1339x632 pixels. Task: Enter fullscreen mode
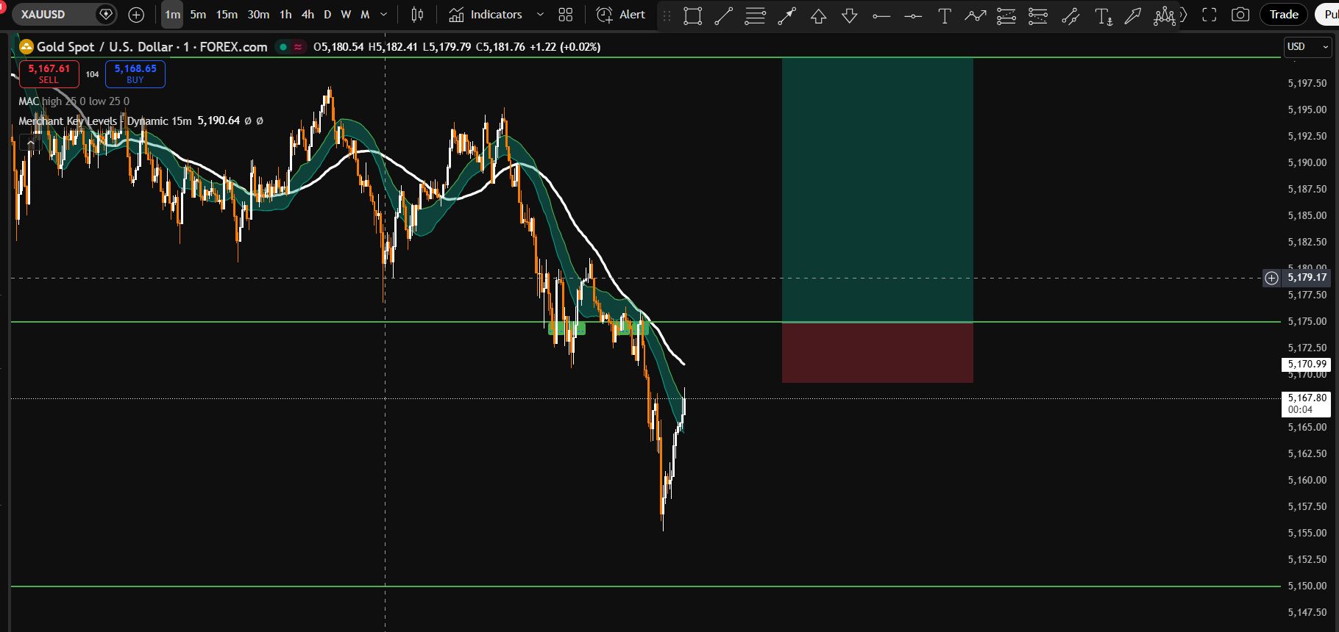(x=1210, y=15)
